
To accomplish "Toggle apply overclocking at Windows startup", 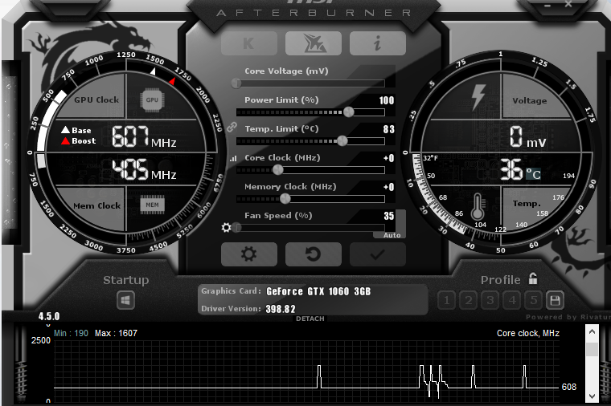I will pyautogui.click(x=125, y=300).
